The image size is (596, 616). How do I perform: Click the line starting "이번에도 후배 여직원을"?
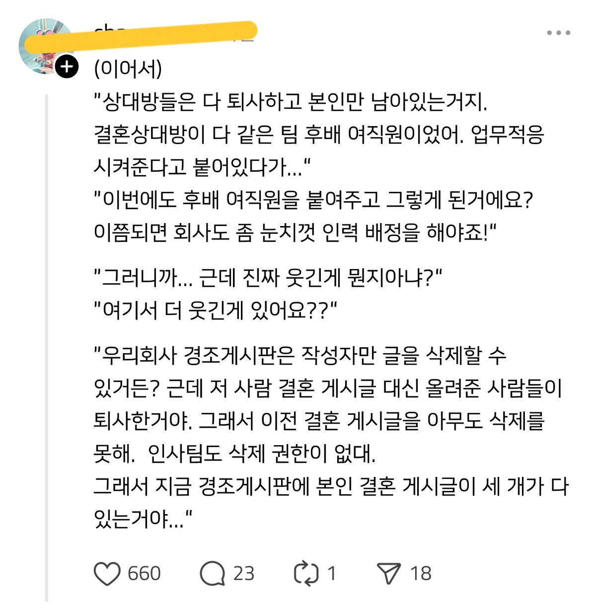click(313, 200)
